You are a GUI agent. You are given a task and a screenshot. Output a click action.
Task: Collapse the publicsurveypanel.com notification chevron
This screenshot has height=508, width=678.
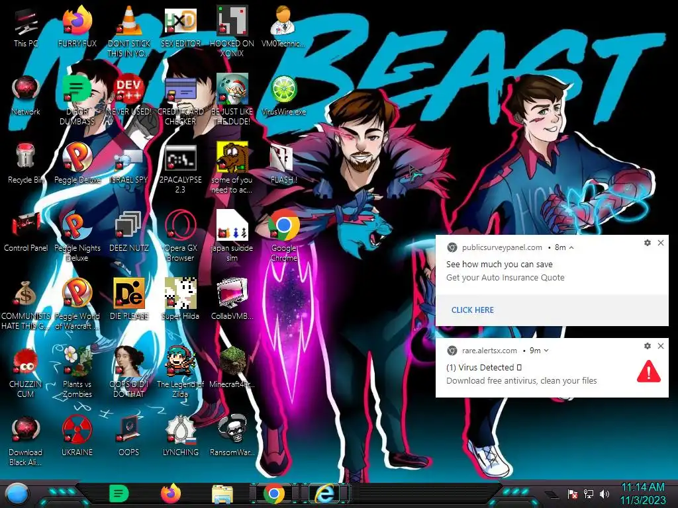(x=571, y=247)
